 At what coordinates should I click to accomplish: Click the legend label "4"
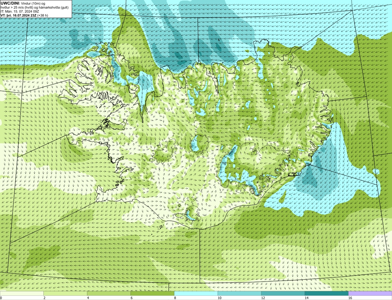[88, 298]
